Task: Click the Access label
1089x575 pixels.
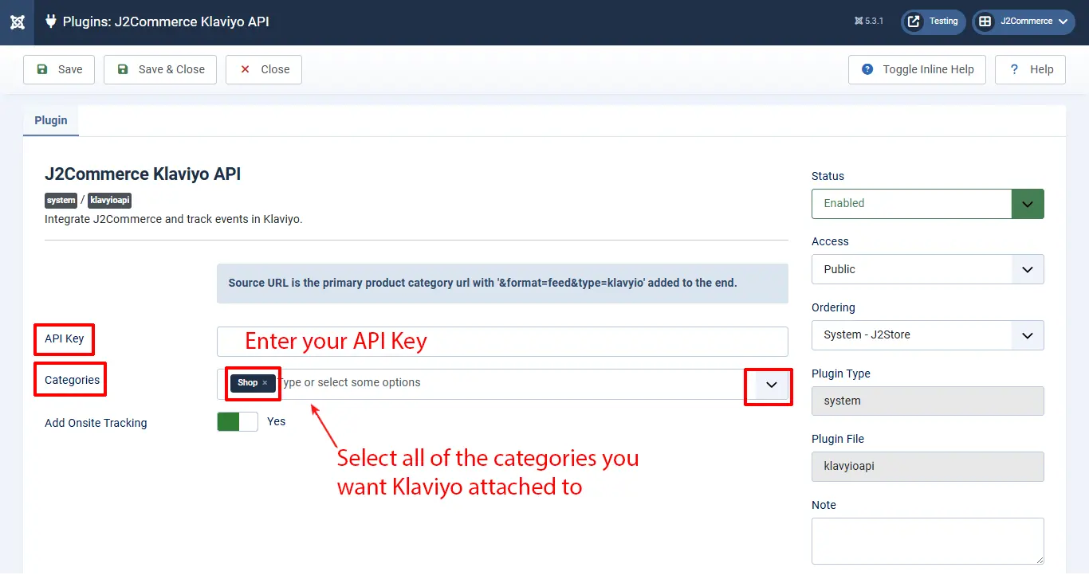Action: coord(830,241)
